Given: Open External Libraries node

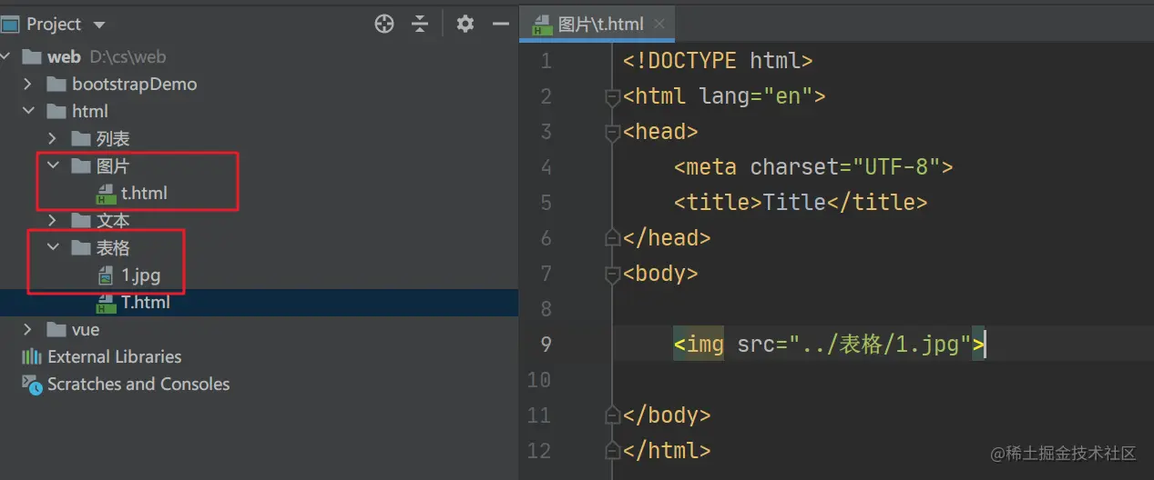Looking at the screenshot, I should coord(115,356).
